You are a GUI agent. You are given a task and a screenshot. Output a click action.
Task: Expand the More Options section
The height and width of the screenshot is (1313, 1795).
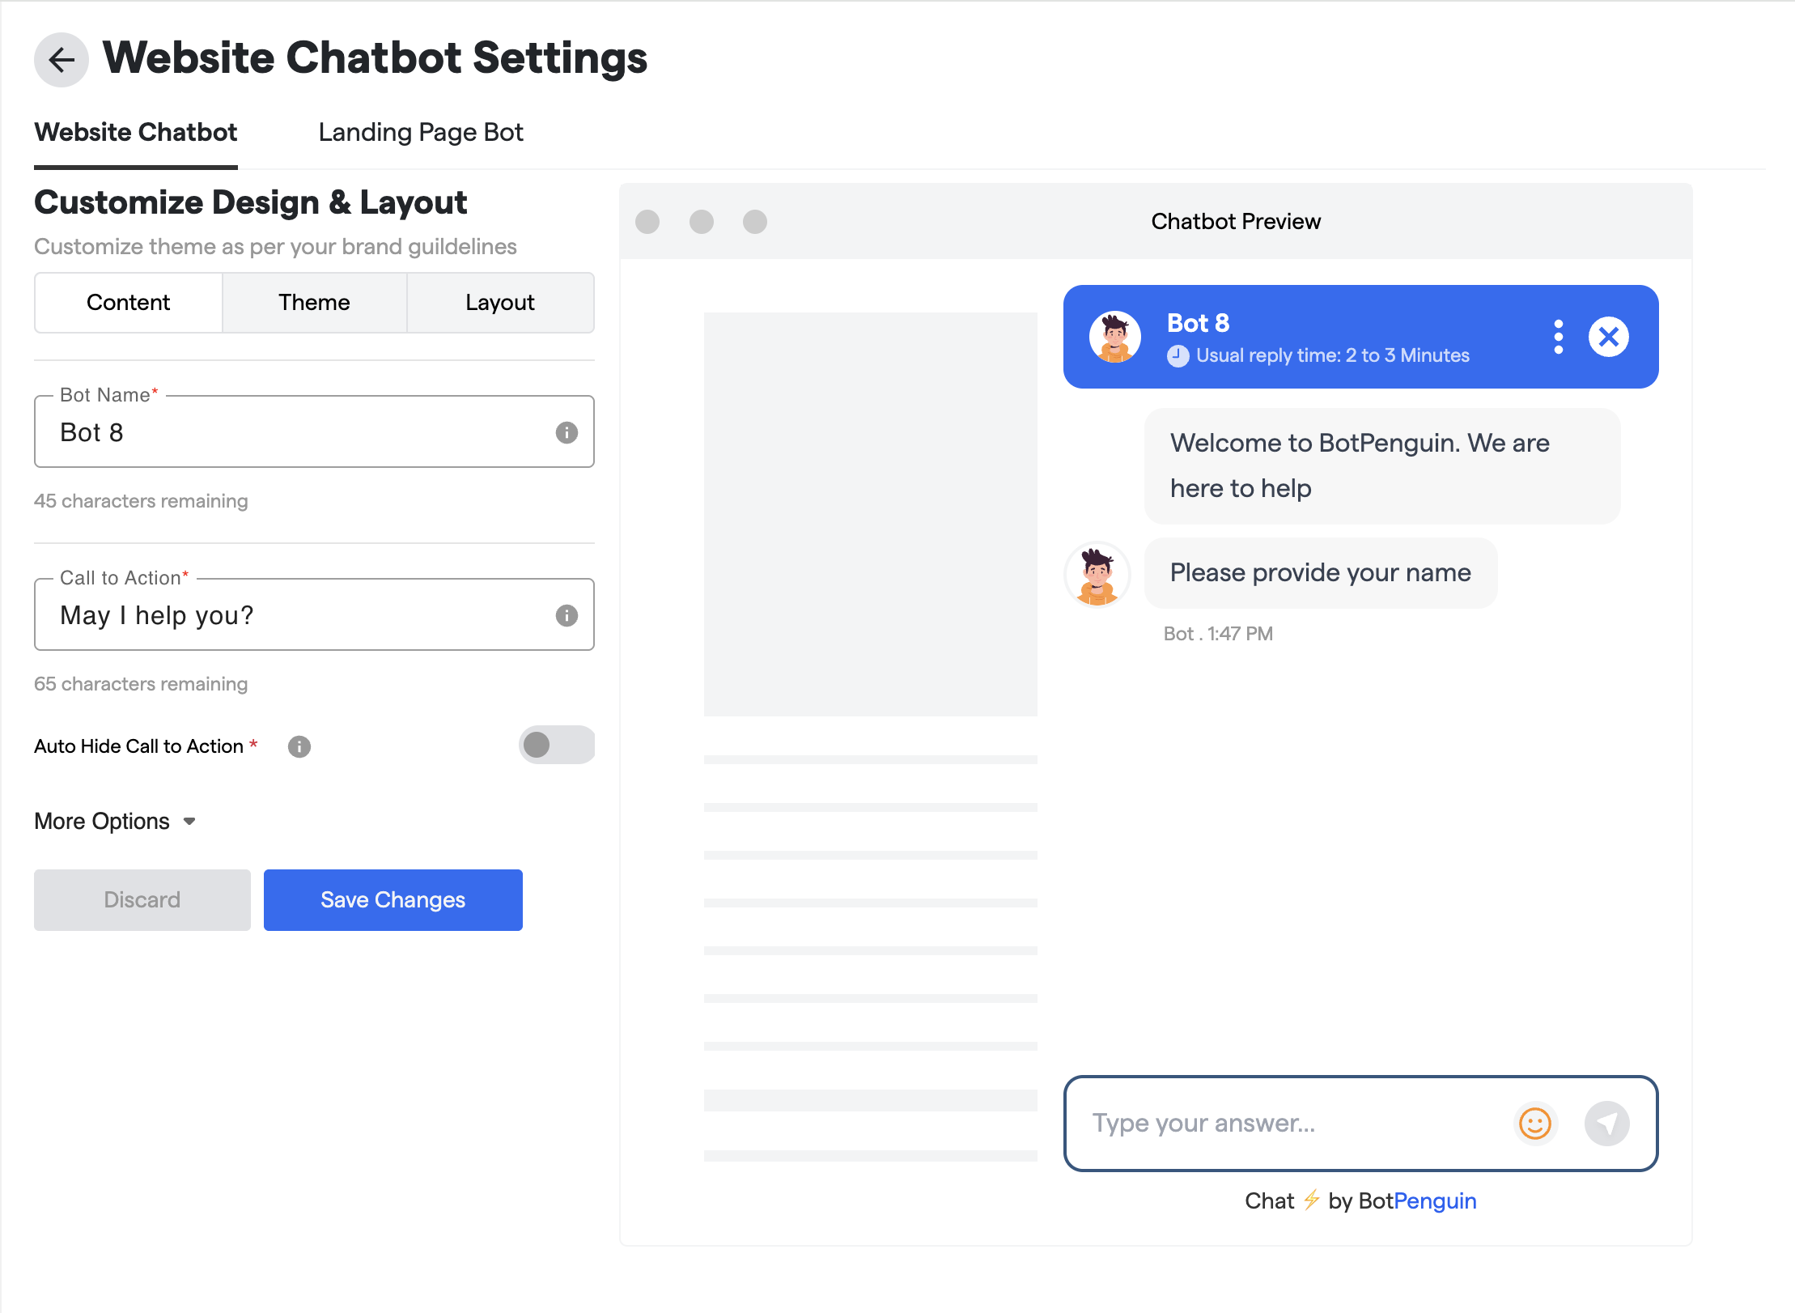(x=115, y=821)
